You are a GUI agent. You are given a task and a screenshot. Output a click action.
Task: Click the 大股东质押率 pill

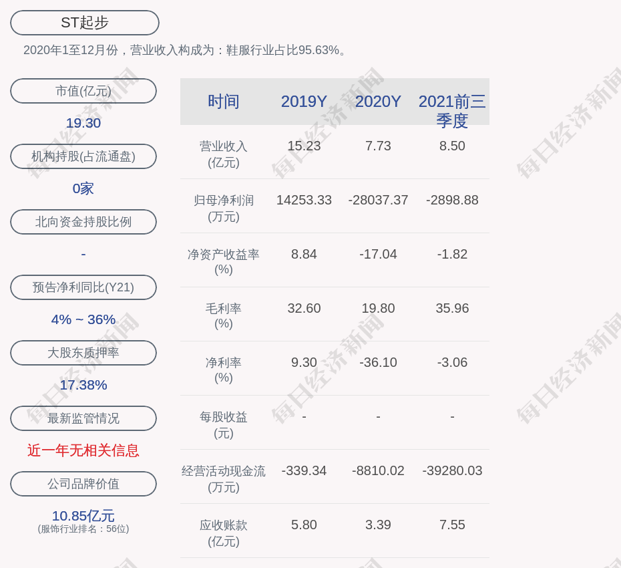(83, 353)
